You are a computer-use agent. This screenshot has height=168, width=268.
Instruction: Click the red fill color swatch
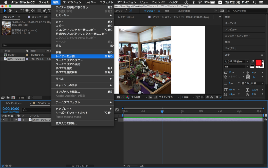[258, 62]
